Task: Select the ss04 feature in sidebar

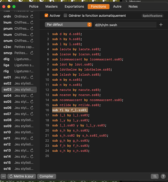Action: [18, 95]
